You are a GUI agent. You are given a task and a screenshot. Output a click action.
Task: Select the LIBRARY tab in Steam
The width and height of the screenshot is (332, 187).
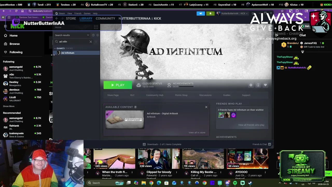[86, 18]
